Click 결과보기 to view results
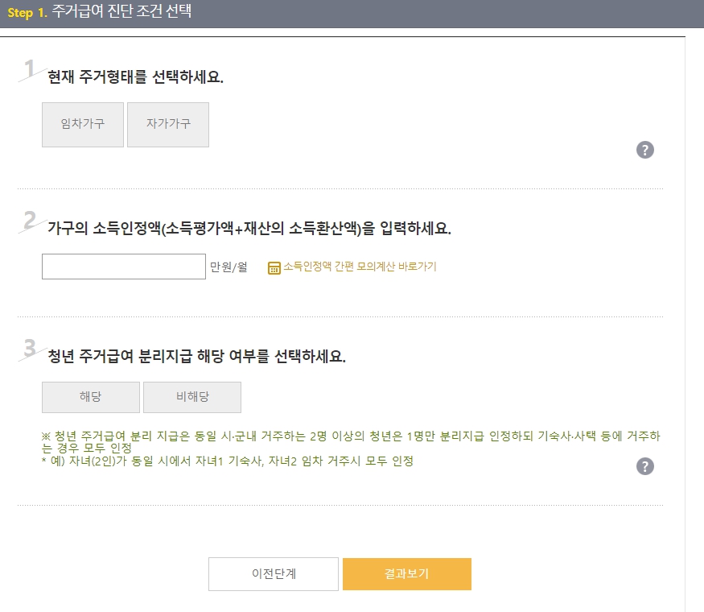The height and width of the screenshot is (612, 704). [407, 574]
